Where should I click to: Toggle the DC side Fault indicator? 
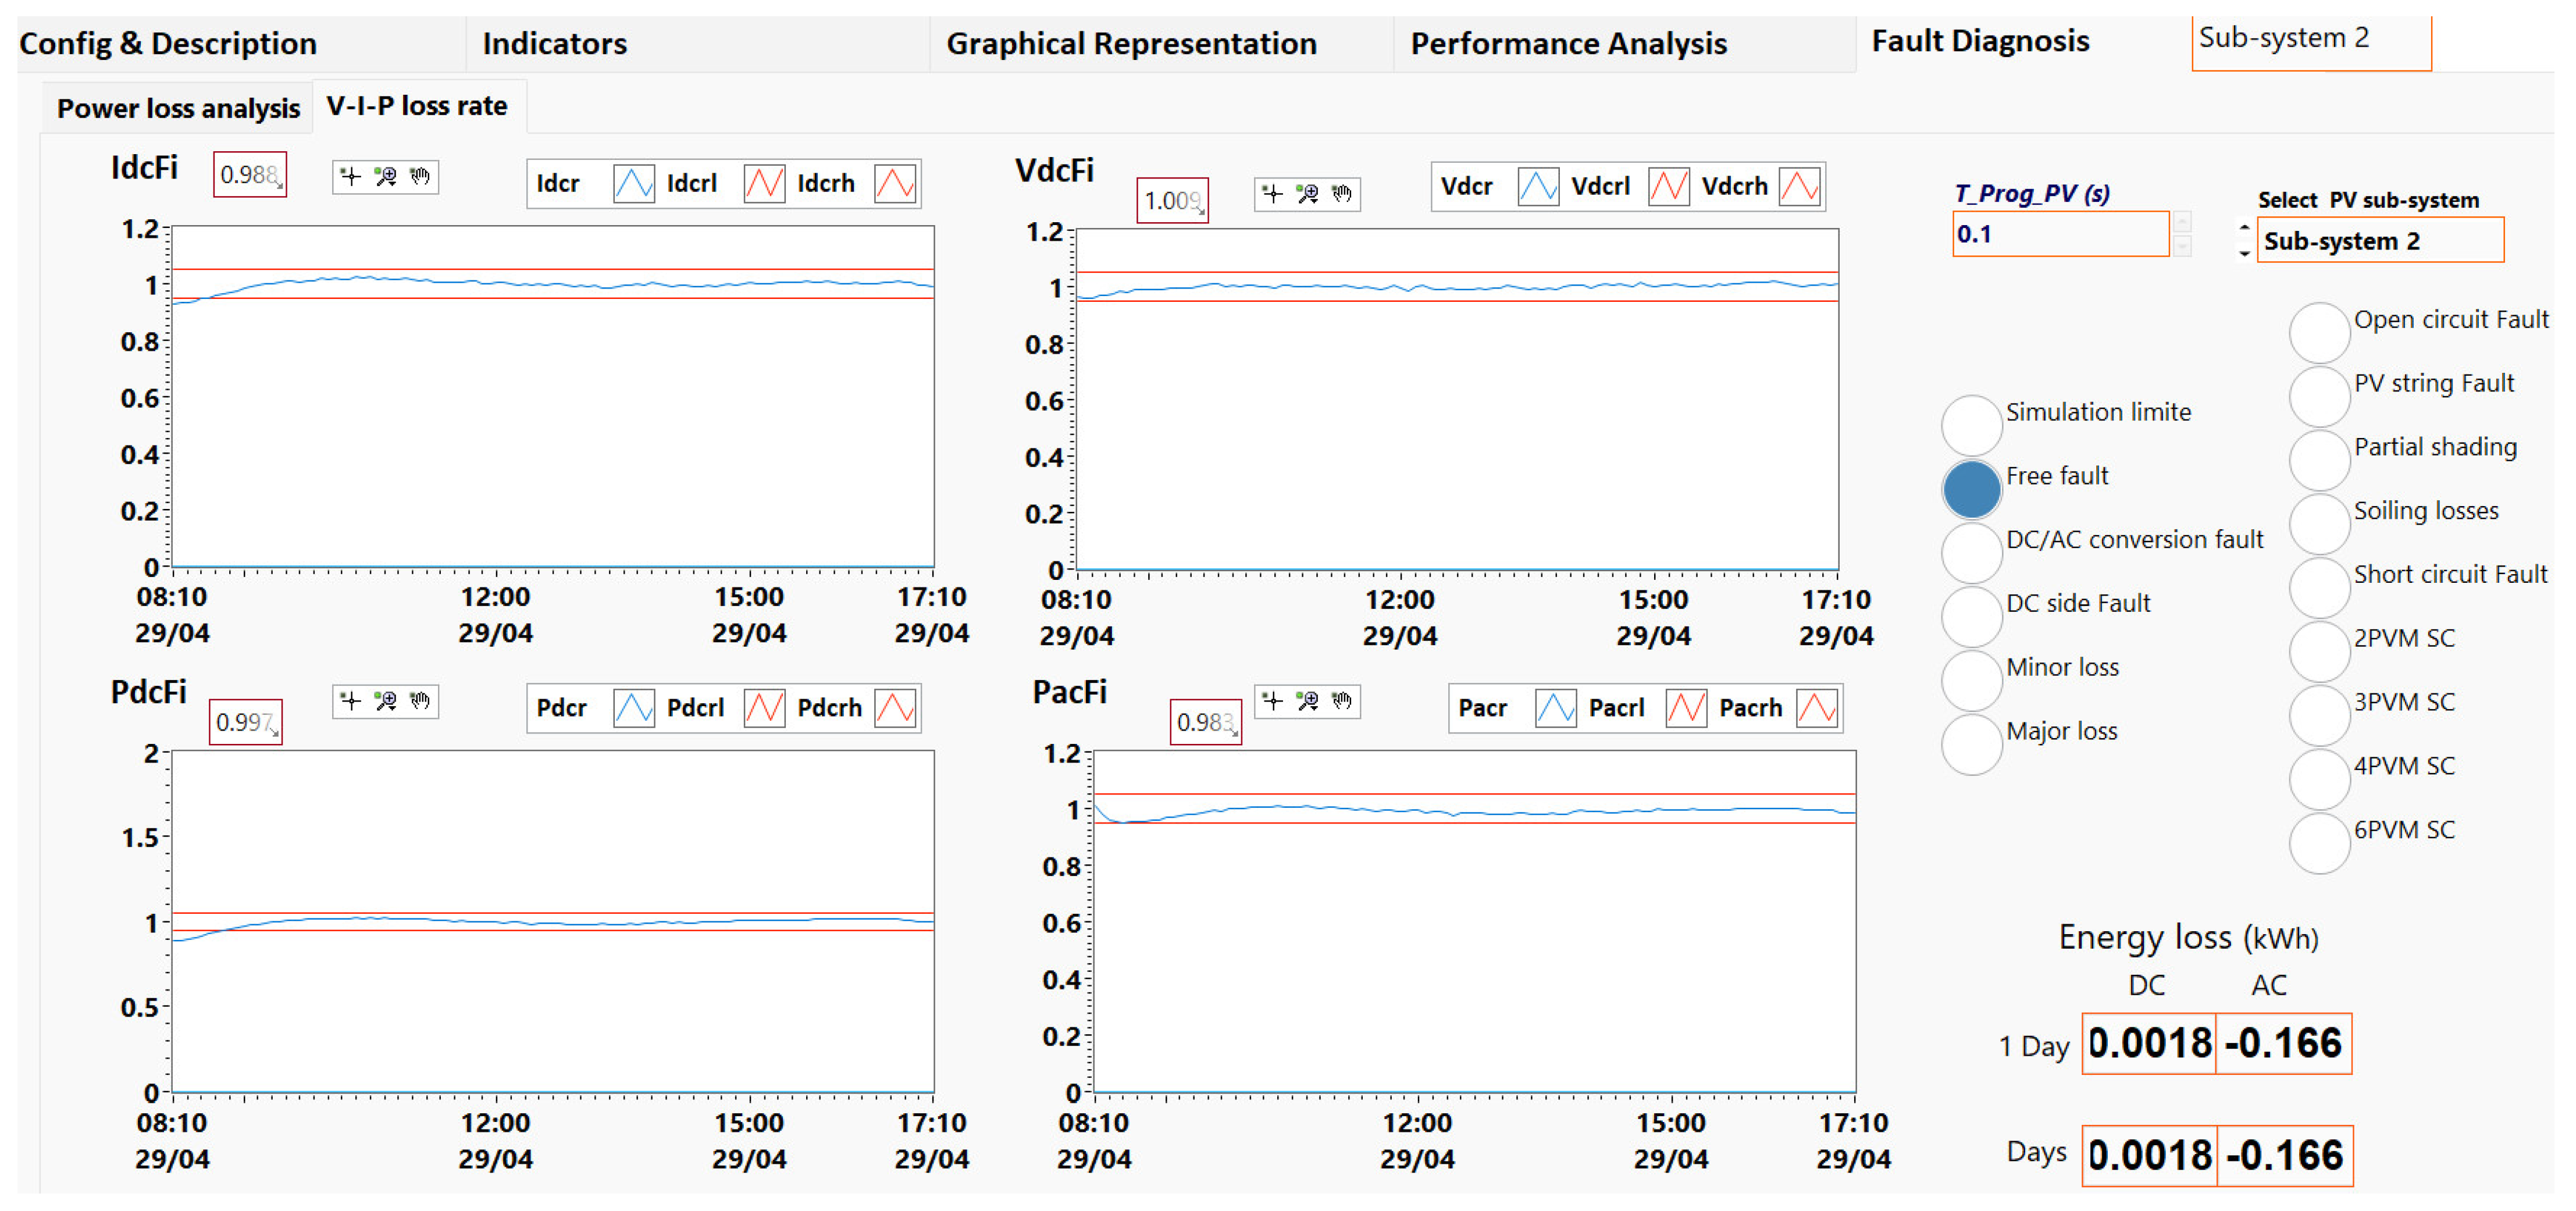pyautogui.click(x=1971, y=616)
